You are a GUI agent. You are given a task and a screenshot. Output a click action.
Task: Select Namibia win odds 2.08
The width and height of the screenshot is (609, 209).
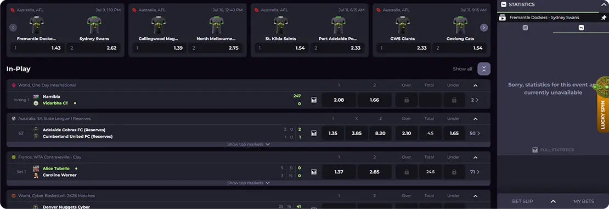339,100
